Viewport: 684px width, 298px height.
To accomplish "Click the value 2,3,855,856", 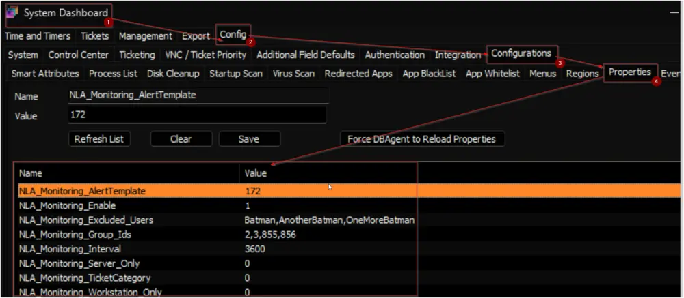I will point(270,235).
